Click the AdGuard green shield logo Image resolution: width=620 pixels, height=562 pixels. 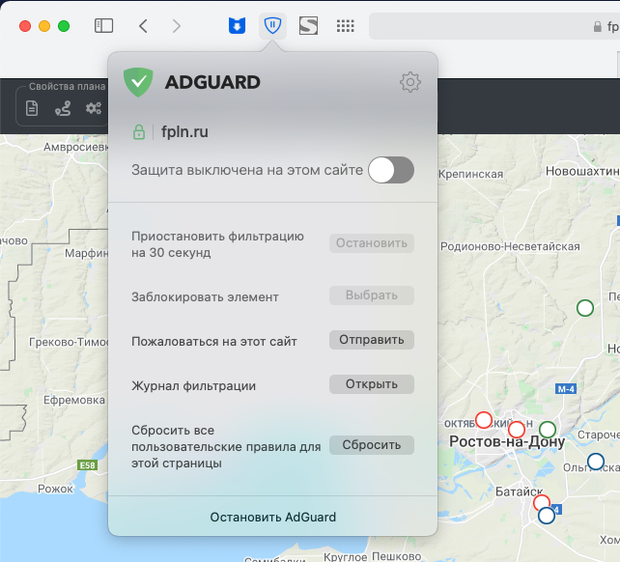pos(139,82)
